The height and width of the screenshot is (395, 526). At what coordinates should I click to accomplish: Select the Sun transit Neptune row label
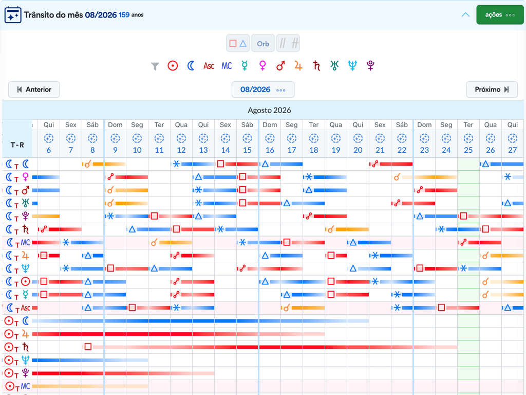point(17,361)
